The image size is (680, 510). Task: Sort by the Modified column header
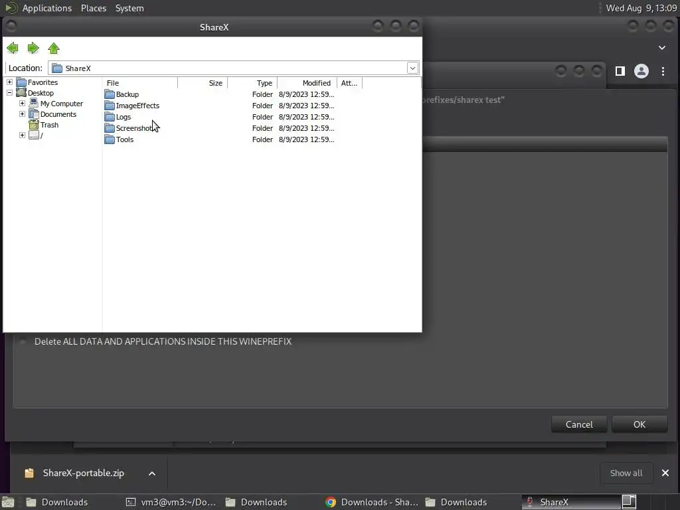coord(307,83)
